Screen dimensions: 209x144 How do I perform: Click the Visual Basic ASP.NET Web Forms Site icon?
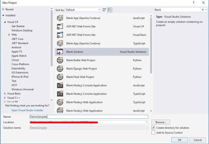[60, 35]
